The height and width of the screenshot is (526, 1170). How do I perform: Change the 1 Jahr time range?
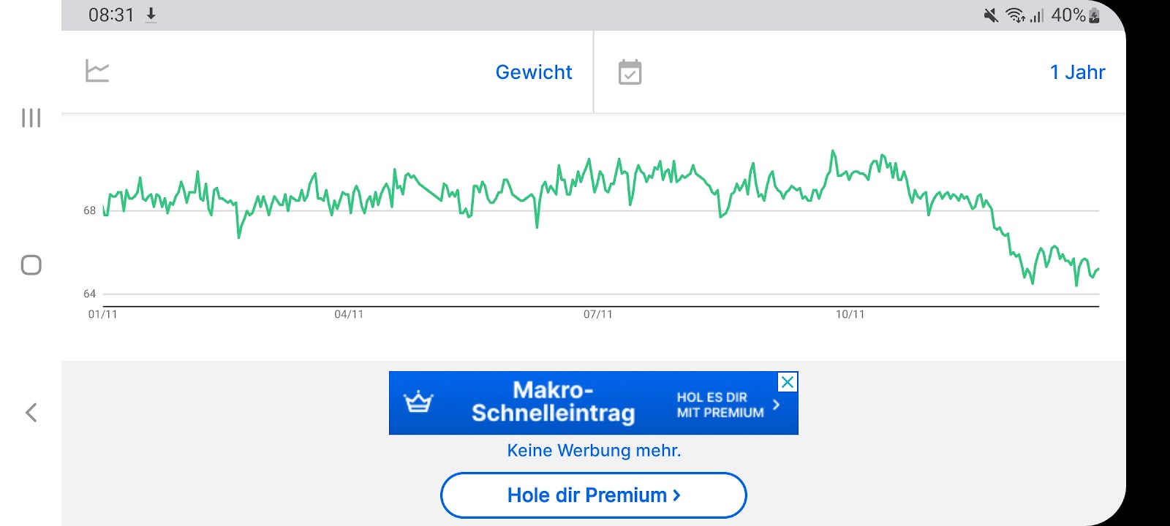1077,72
